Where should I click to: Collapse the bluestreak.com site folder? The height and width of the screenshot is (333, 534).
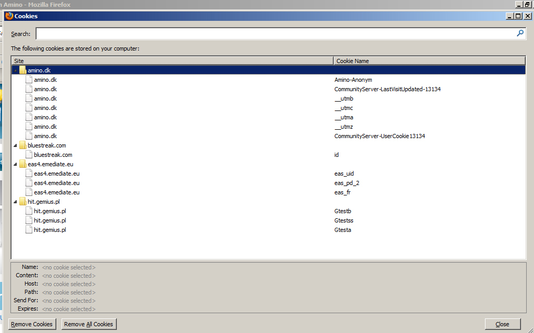point(15,145)
